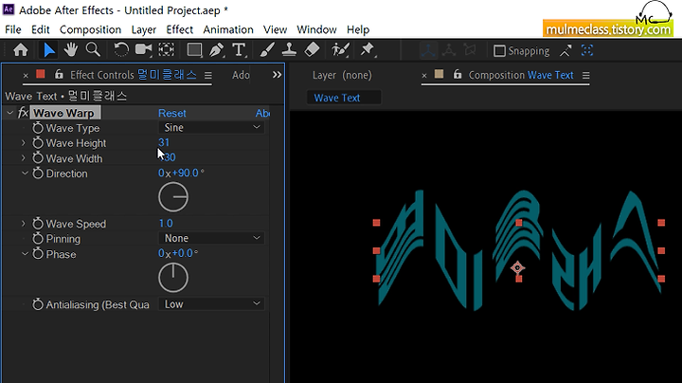This screenshot has height=383, width=682.
Task: Expand the Wave Width property
Action: pos(24,158)
